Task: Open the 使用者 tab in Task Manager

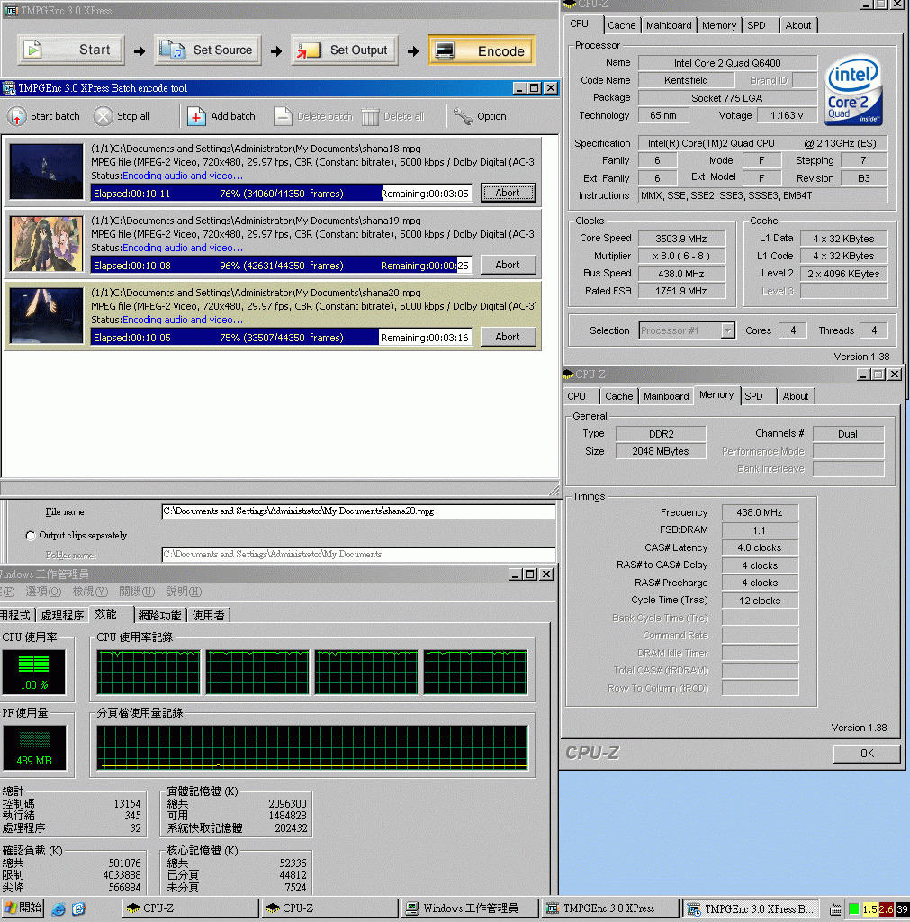Action: (x=208, y=615)
